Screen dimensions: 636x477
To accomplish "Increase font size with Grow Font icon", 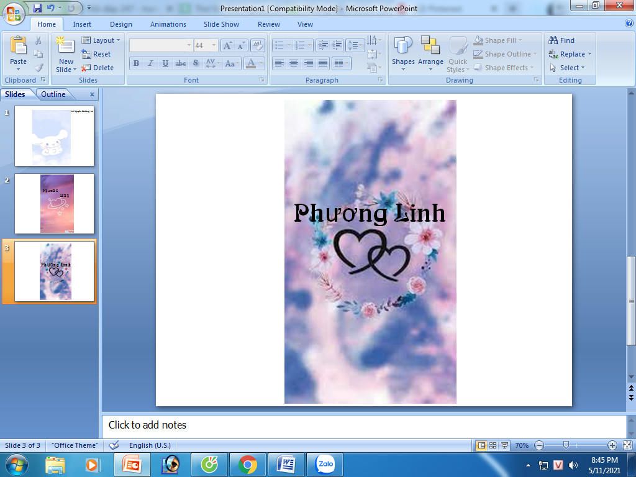I will click(227, 45).
